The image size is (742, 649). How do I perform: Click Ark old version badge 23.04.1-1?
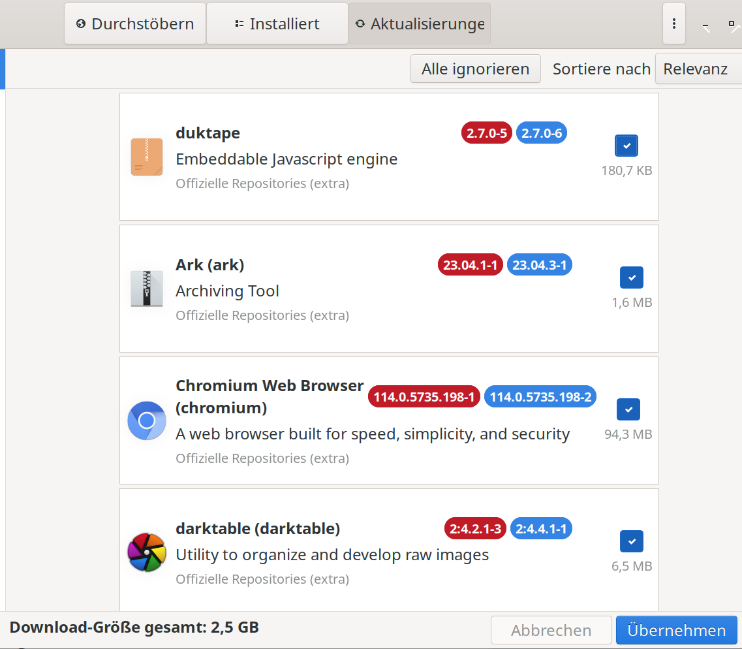tap(470, 265)
